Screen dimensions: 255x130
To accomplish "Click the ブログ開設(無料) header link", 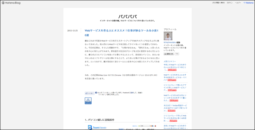I will tap(218, 3).
